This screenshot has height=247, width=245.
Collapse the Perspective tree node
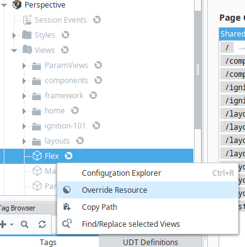click(x=4, y=5)
